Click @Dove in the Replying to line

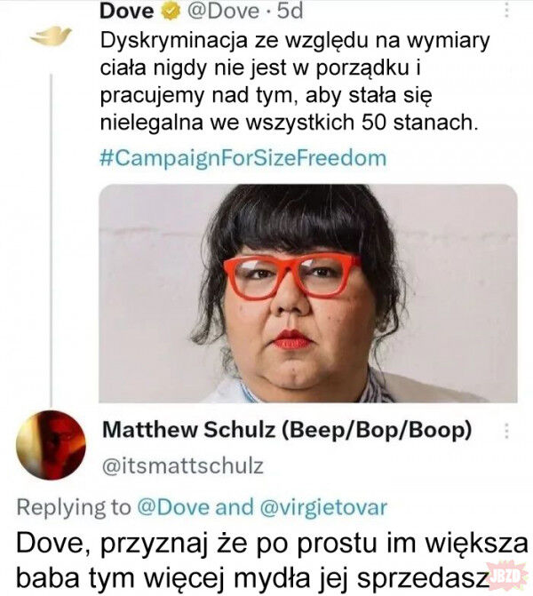coord(173,507)
